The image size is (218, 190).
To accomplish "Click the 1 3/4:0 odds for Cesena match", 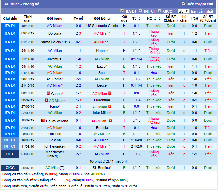I will [x=136, y=140].
